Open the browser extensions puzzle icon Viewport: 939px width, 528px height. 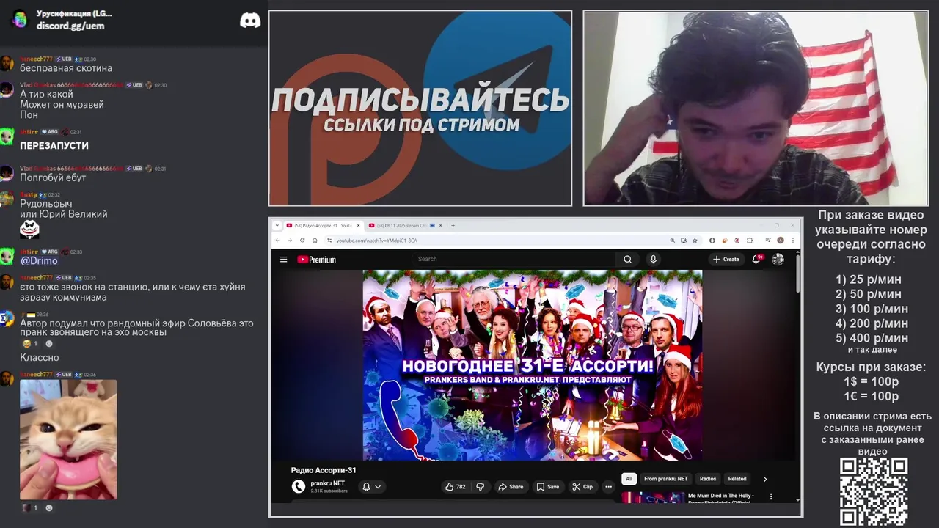pos(749,240)
